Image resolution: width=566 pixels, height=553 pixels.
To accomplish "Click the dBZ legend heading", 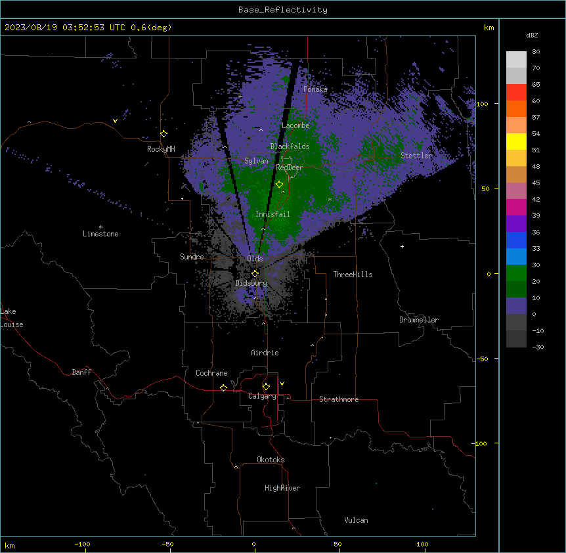I will coord(532,35).
